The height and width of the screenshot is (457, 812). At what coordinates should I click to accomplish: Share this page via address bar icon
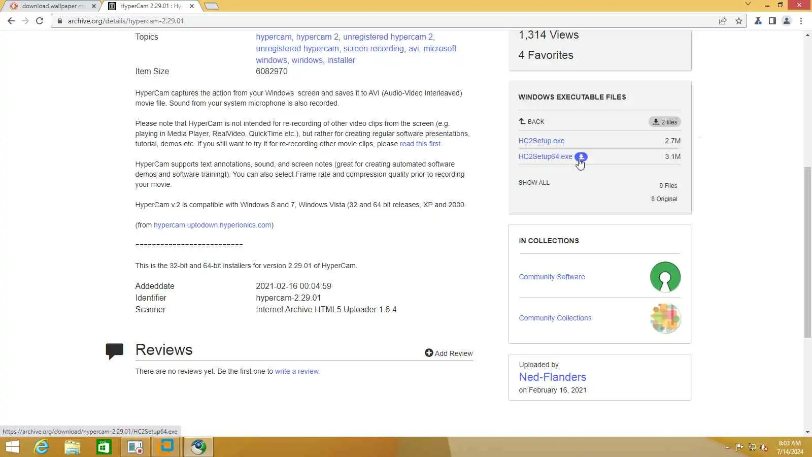(x=723, y=21)
